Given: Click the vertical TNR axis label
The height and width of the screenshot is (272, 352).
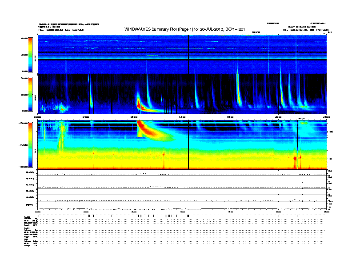Looking at the screenshot, I should click(x=35, y=152).
